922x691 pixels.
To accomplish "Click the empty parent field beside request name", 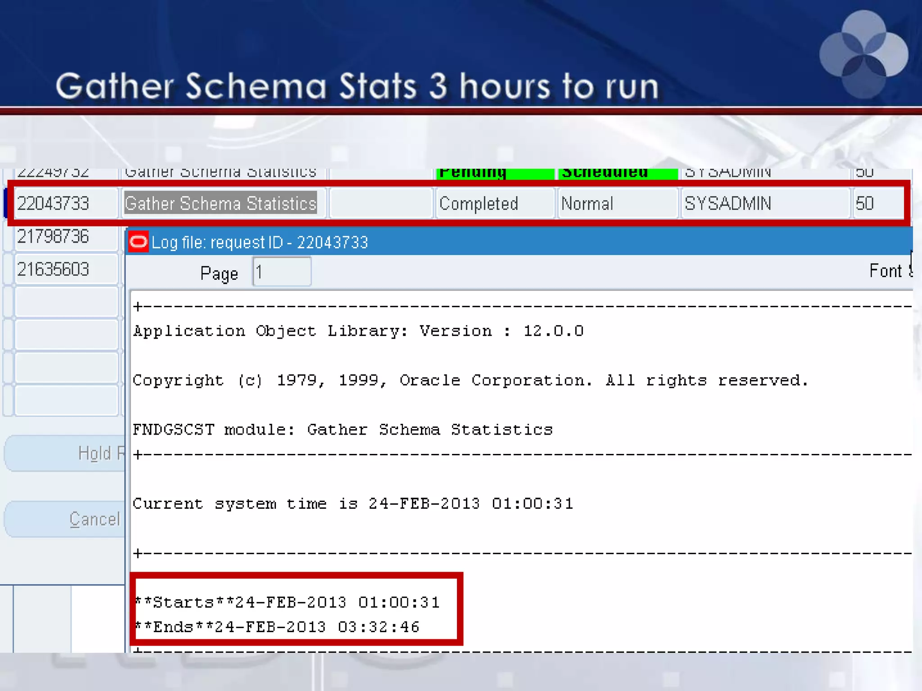I will click(x=380, y=204).
